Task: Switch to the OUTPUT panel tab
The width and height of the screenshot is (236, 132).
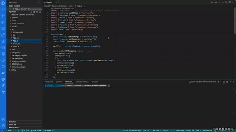Action: point(59,82)
